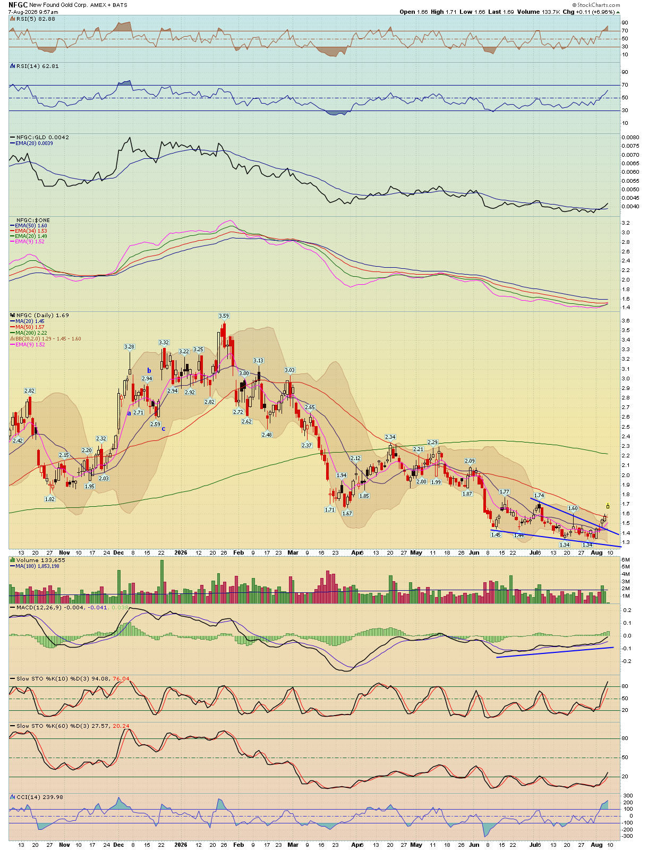Click the EMA(20) 0.0039 legend entry
Image resolution: width=648 pixels, height=850 pixels.
coord(34,143)
